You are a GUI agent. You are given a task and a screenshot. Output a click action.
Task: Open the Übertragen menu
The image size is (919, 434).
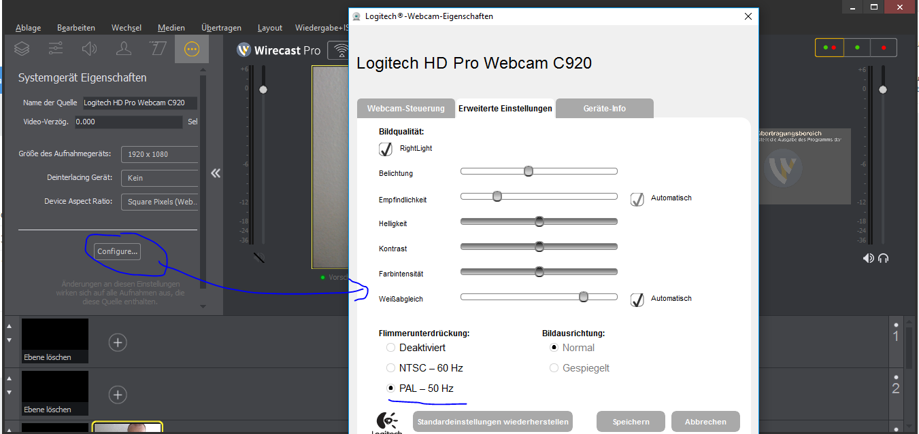(x=222, y=28)
